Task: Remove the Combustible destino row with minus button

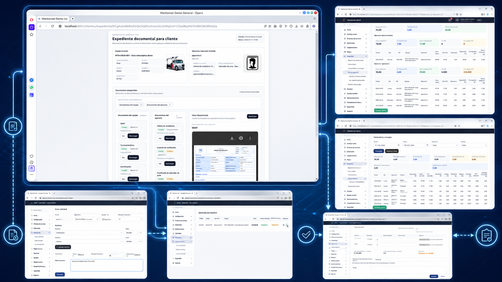Action: point(141,233)
